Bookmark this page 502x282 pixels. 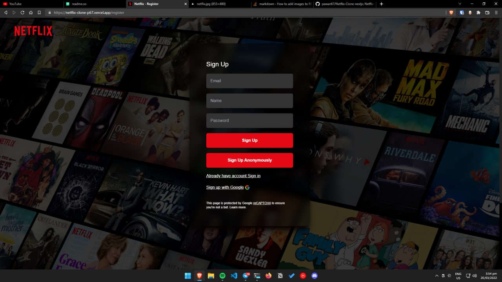pyautogui.click(x=39, y=13)
